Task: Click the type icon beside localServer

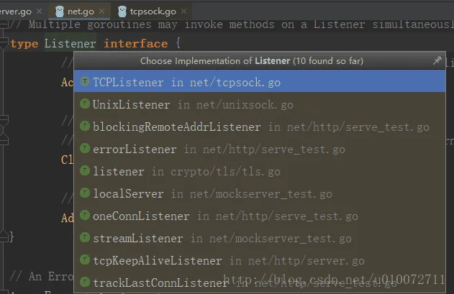Action: (x=85, y=193)
